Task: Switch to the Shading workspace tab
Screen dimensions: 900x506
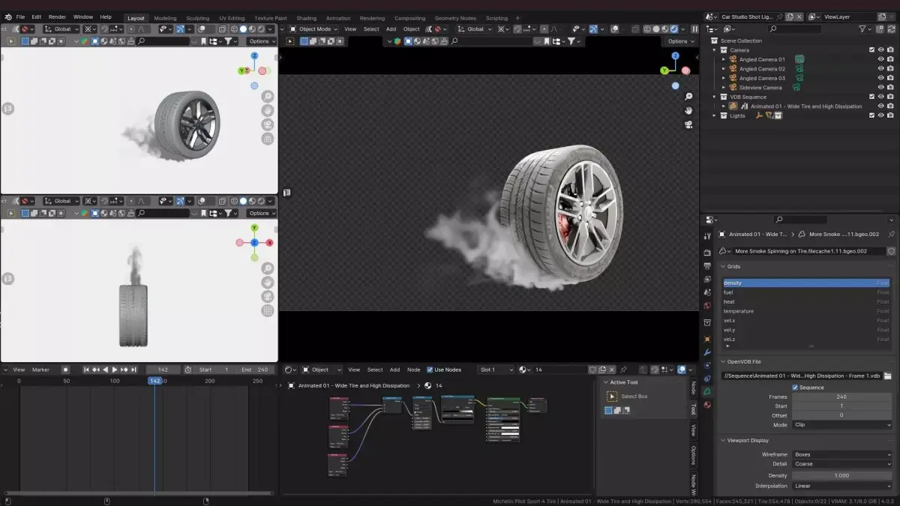Action: (x=306, y=18)
